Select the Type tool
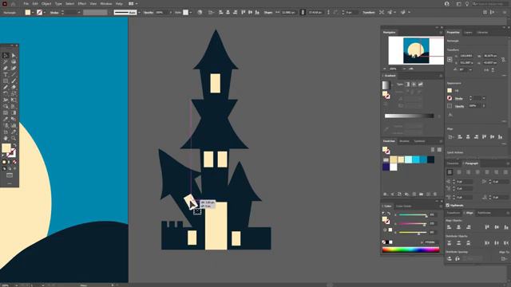Viewport: 511px width, 287px height. coord(6,74)
